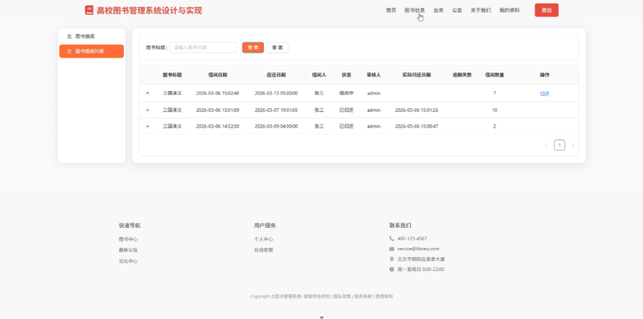Open the 我的资料 navigation item
Image resolution: width=643 pixels, height=319 pixels.
(509, 11)
